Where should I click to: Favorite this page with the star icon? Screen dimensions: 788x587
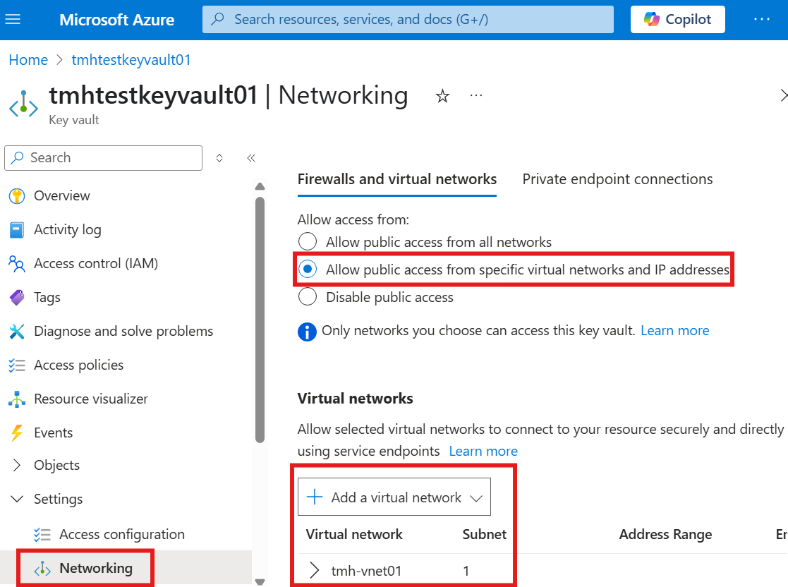tap(442, 95)
